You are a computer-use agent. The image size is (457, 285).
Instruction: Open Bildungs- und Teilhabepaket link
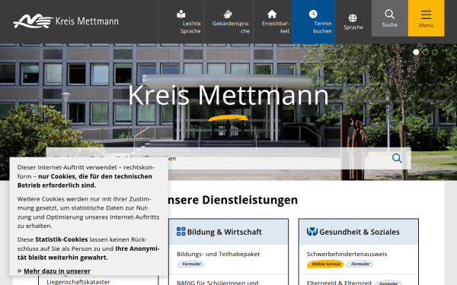[x=218, y=254]
